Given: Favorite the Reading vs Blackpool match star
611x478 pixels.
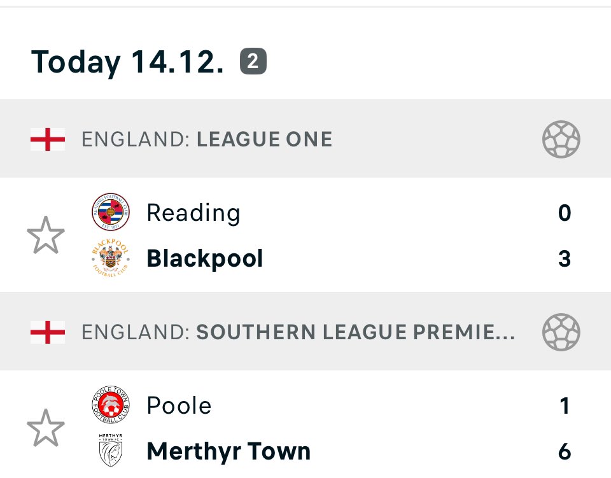Looking at the screenshot, I should click(46, 235).
